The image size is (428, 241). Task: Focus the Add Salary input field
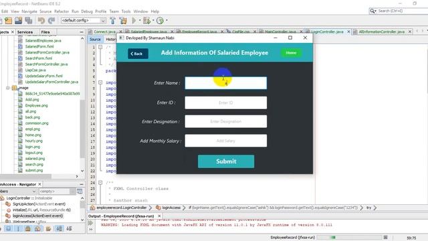tap(226, 141)
